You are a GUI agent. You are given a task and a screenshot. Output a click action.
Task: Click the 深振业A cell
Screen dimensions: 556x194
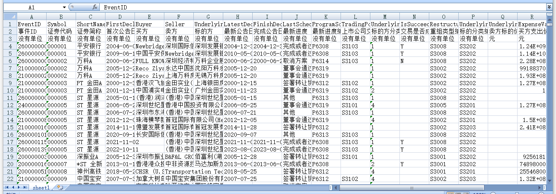[90, 157]
